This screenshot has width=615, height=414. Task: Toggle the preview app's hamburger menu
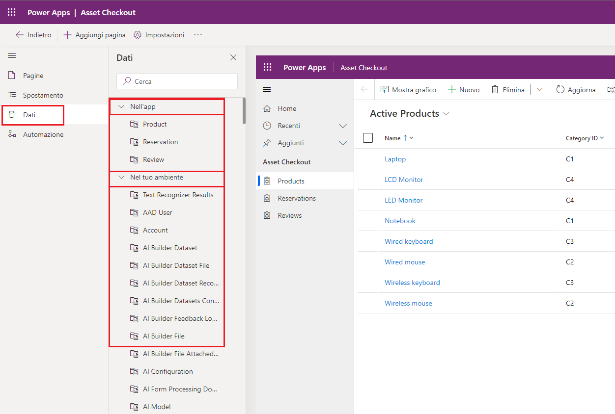point(267,89)
